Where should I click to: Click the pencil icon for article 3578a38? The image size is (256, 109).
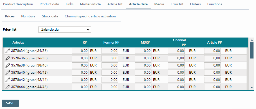pos(7,65)
